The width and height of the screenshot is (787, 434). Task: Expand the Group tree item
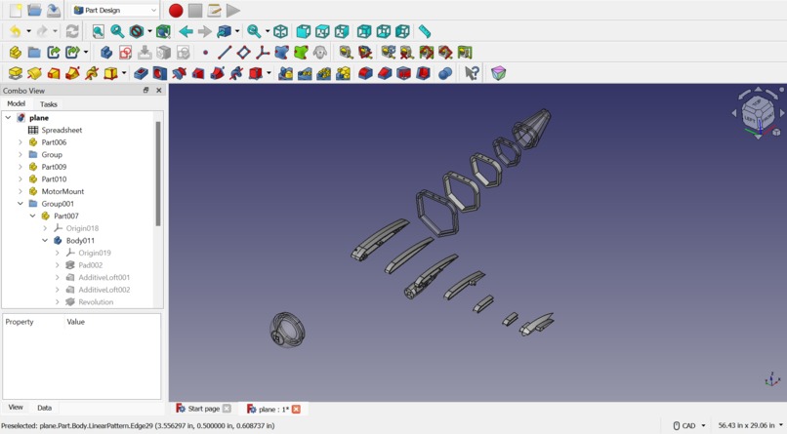pyautogui.click(x=21, y=154)
